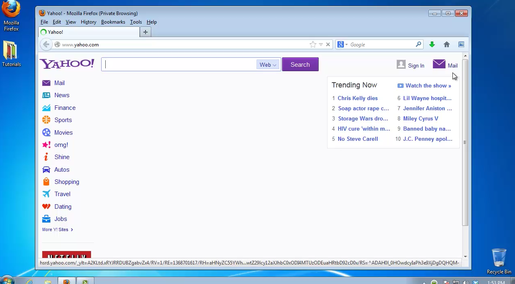515x284 pixels.
Task: Click the site identity globe icon
Action: (x=57, y=45)
